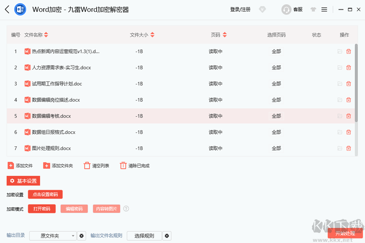Open the skin shirt icon
The width and height of the screenshot is (365, 243).
coord(313,10)
